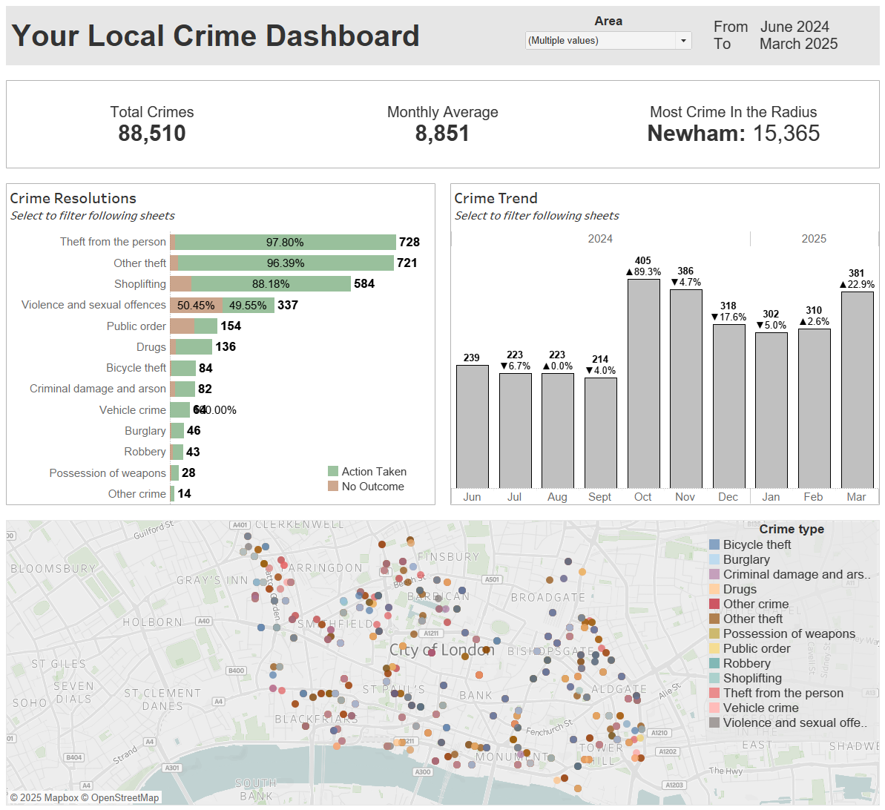Click the Other theft legend swatch
This screenshot has width=885, height=810.
714,619
